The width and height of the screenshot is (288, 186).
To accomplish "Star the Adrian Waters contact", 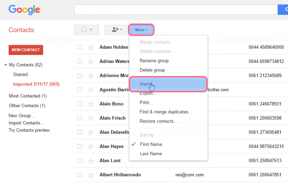I will coord(91,62).
